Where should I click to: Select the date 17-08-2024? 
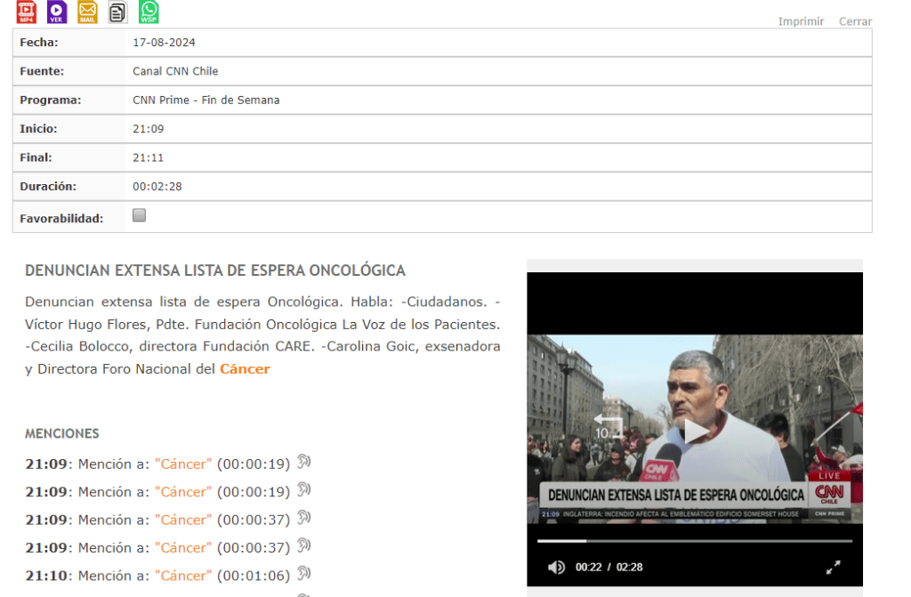(x=164, y=43)
